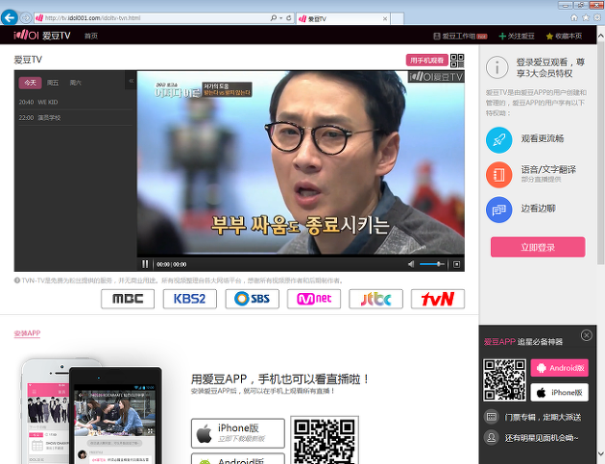
Task: Click the phones promo image
Action: tap(92, 411)
